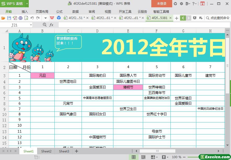Close the 4f2f2...61 document tab
This screenshot has width=231, height=160.
(115, 18)
